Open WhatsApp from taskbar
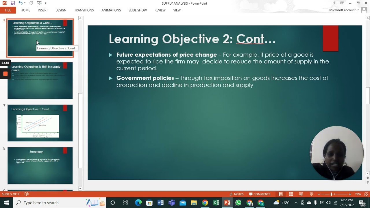The image size is (370, 208). 238,203
